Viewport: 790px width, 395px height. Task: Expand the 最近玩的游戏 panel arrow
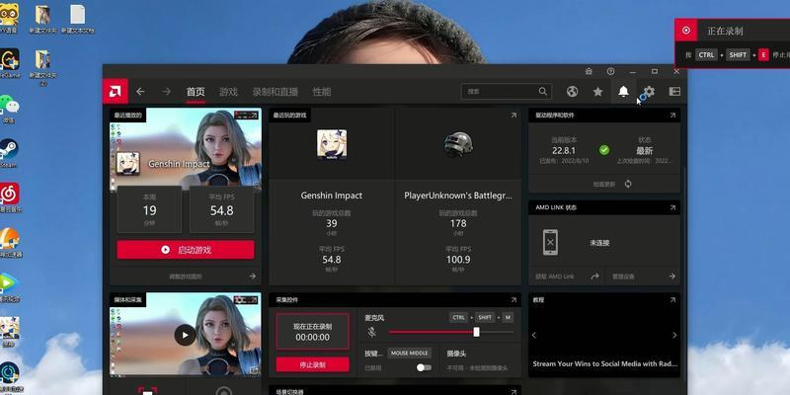coord(513,116)
